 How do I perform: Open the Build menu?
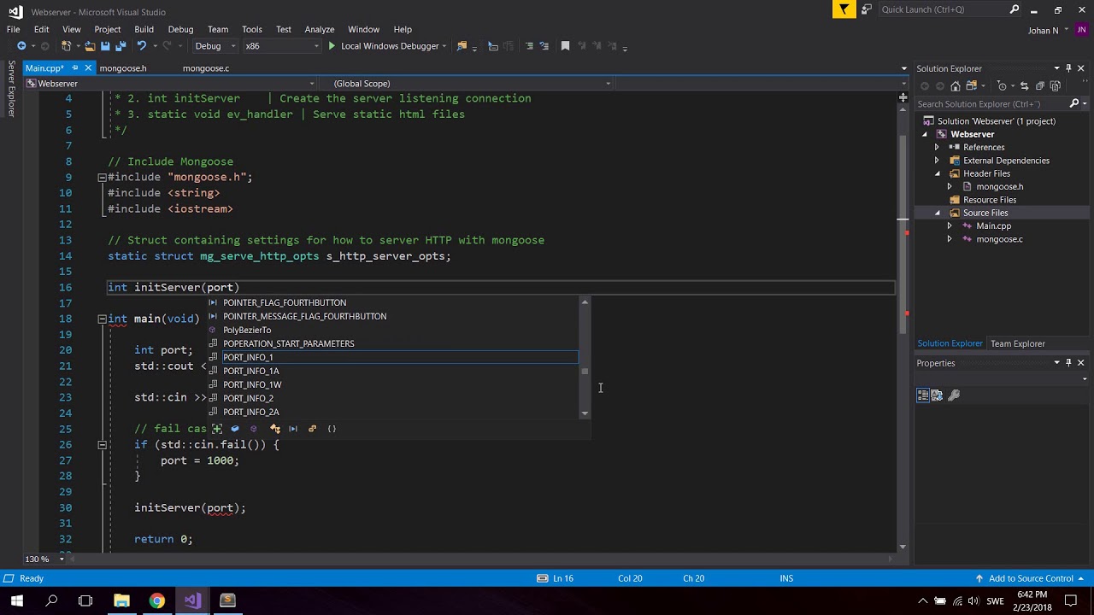(144, 29)
